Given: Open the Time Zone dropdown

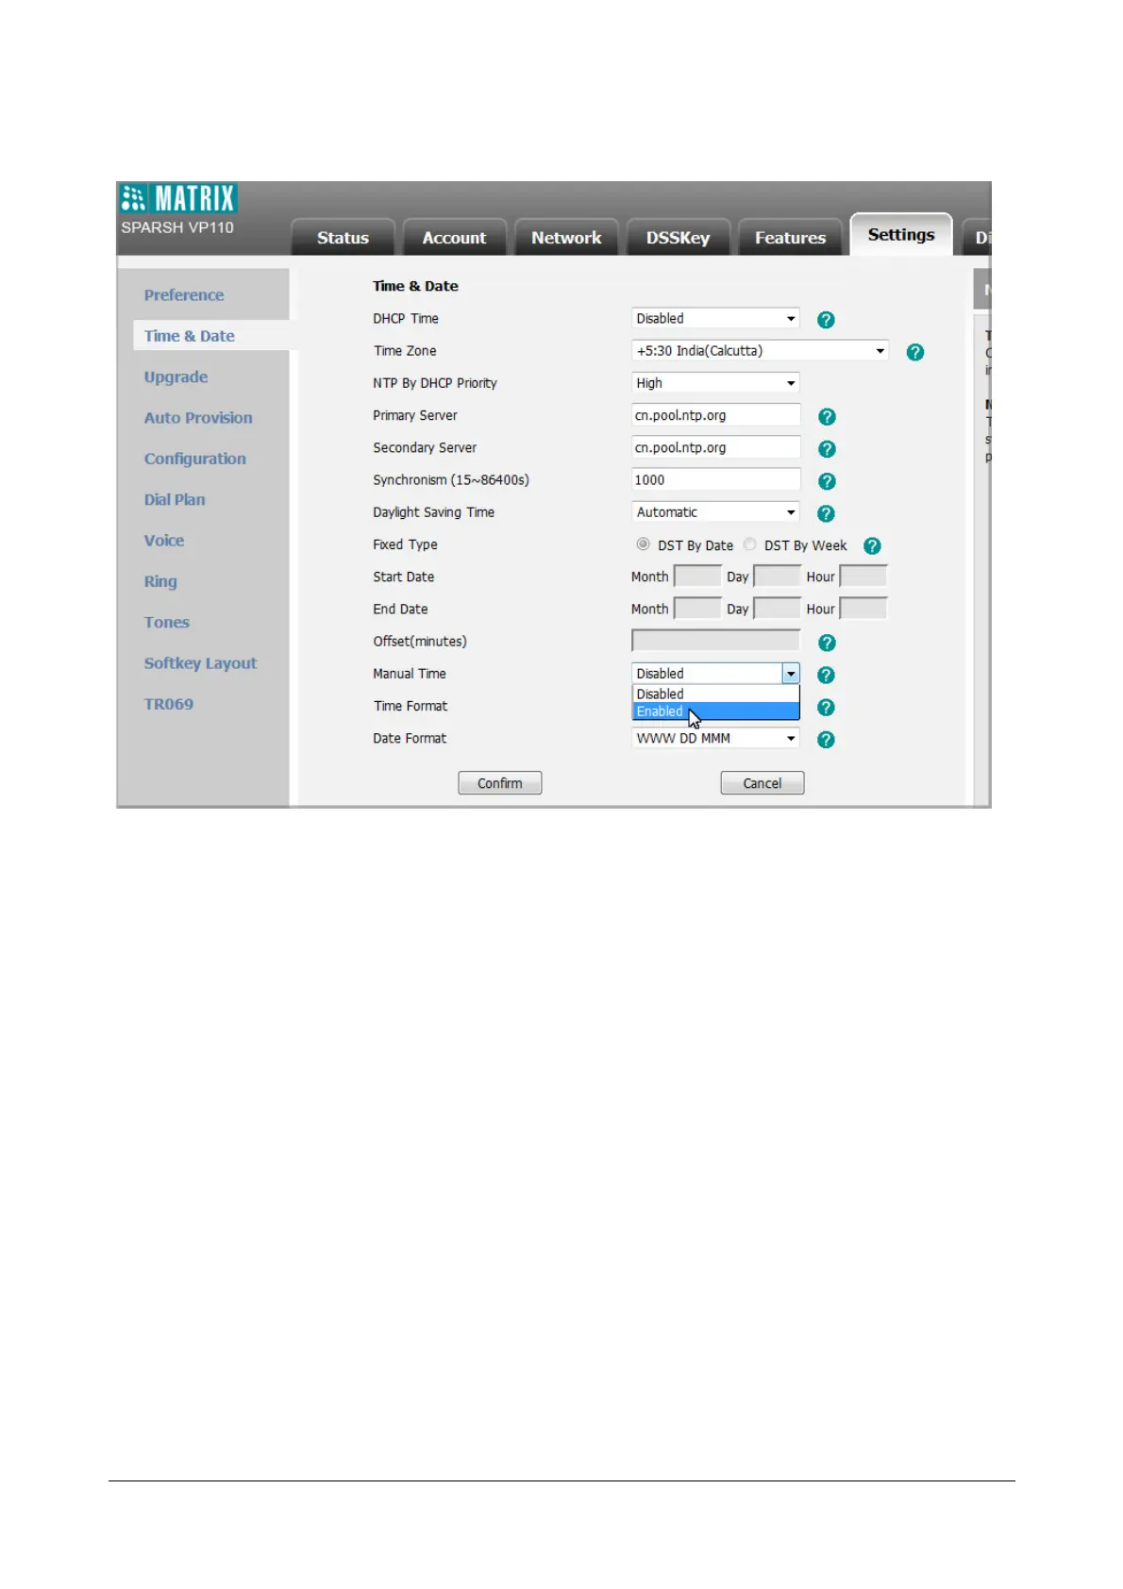Looking at the screenshot, I should point(760,351).
